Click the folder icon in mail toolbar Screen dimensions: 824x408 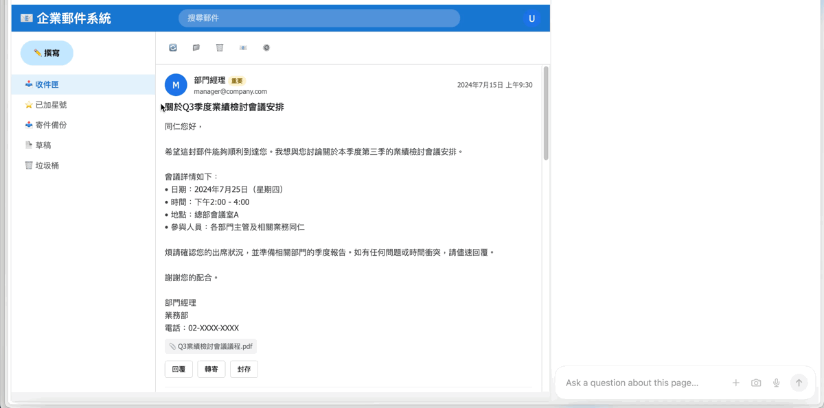[196, 48]
